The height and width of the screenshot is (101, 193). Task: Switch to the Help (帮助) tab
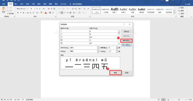(56, 4)
